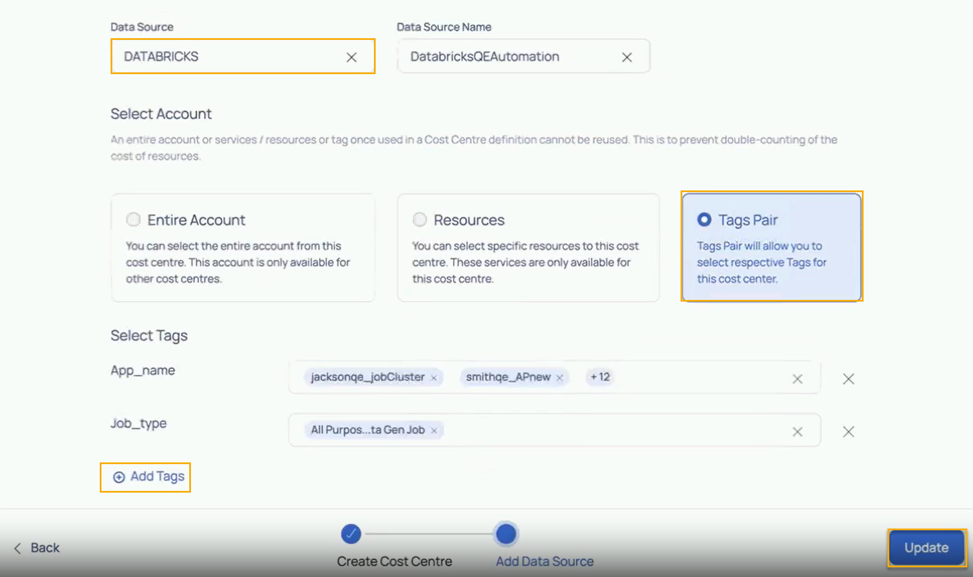Click Add Tags text link

[157, 477]
